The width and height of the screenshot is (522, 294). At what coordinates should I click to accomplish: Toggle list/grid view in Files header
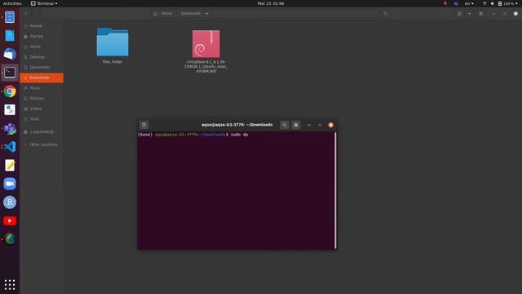pos(460,14)
